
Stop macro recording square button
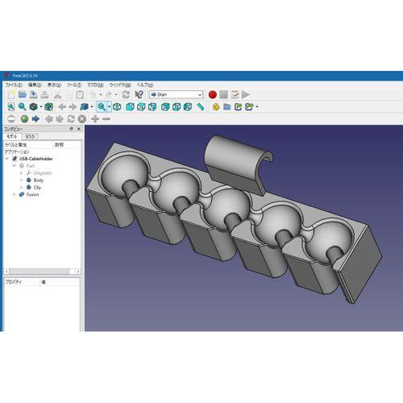(x=223, y=94)
